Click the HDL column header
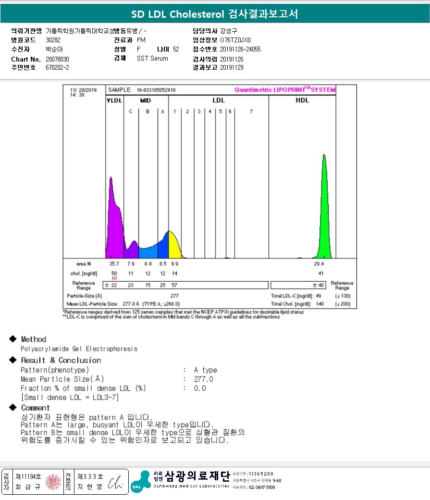The image size is (430, 500). point(302,100)
